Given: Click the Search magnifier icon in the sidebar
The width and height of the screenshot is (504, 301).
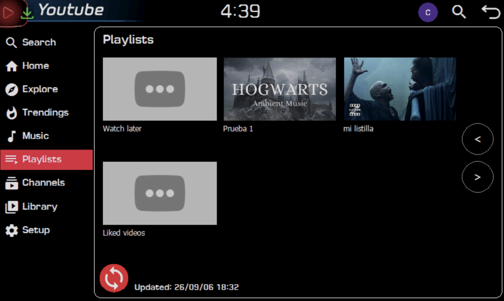Looking at the screenshot, I should [x=11, y=42].
